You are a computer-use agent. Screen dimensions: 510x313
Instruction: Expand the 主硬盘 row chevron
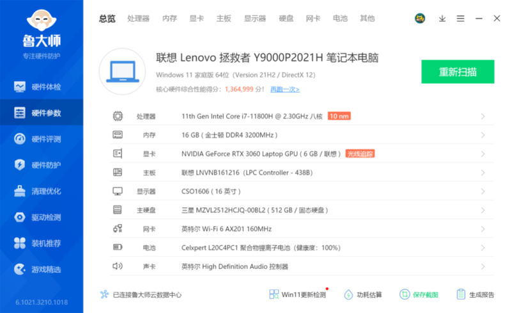[483, 210]
